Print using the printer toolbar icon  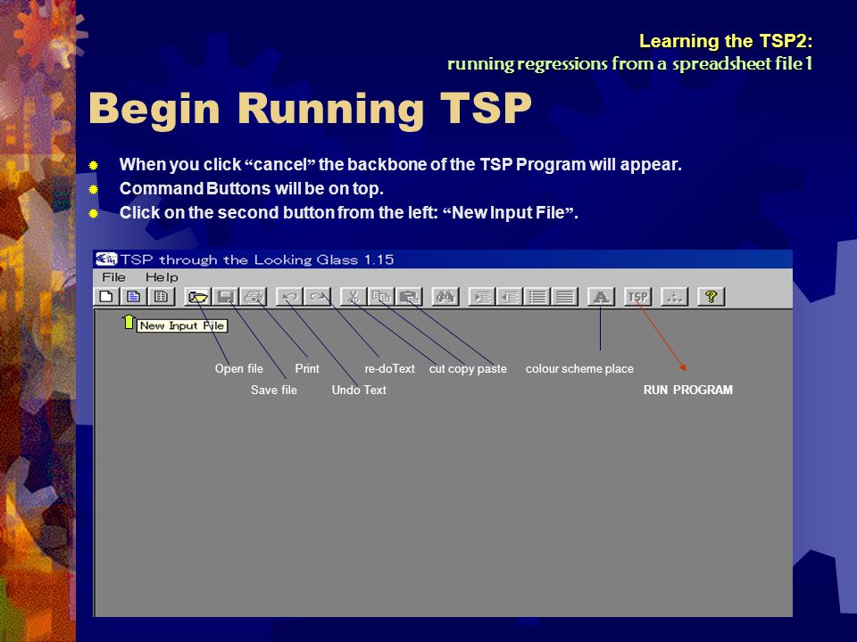[253, 296]
